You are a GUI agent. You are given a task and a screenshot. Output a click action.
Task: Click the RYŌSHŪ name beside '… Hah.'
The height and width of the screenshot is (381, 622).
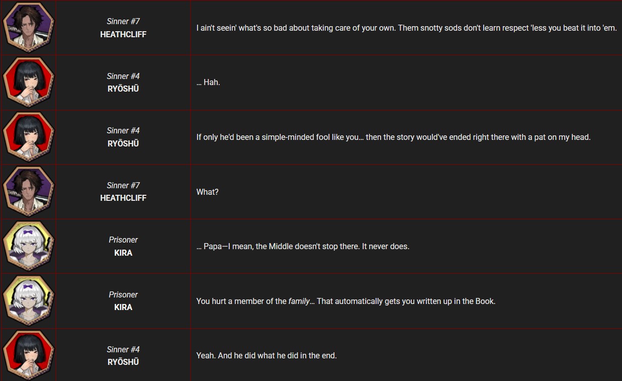[123, 89]
